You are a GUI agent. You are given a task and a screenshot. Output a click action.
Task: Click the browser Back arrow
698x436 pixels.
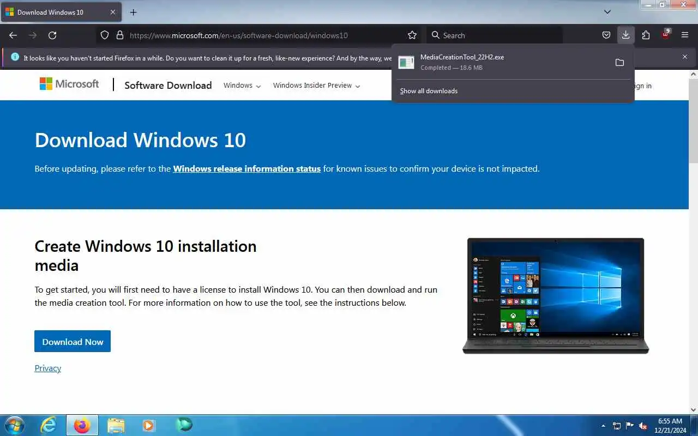pyautogui.click(x=13, y=35)
